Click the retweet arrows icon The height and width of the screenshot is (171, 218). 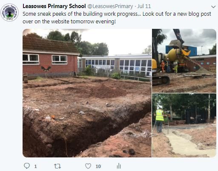[57, 166]
